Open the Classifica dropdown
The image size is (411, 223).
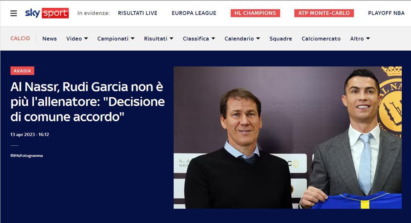tap(199, 39)
